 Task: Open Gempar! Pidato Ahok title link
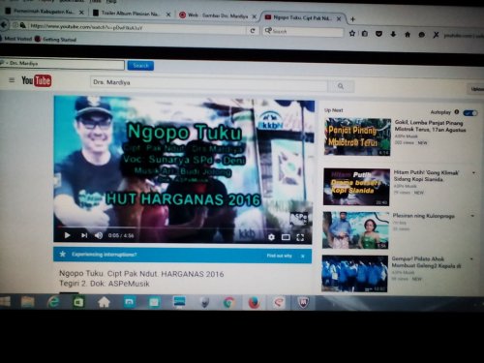(426, 262)
